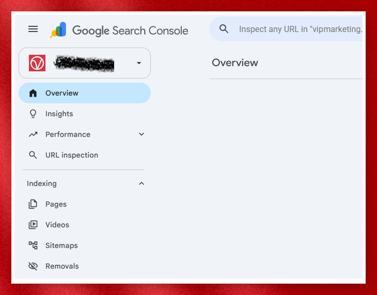
Task: Click the Google Search Console title text
Action: coord(130,30)
